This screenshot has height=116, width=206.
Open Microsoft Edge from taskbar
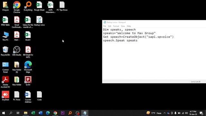click(48, 113)
